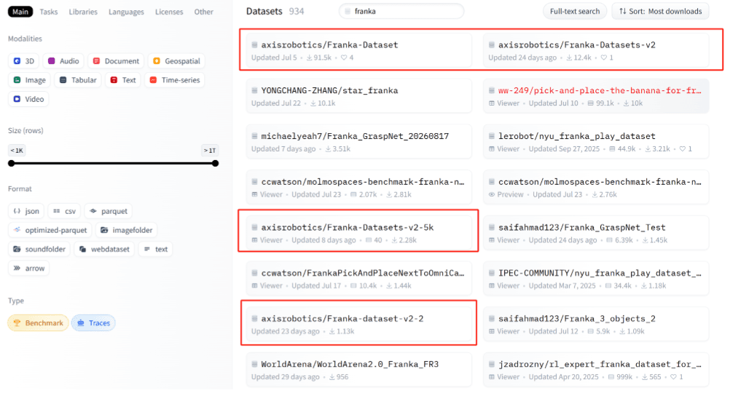
Task: Open jzadrozny/rl_expert_franka_dataset
Action: pos(596,369)
